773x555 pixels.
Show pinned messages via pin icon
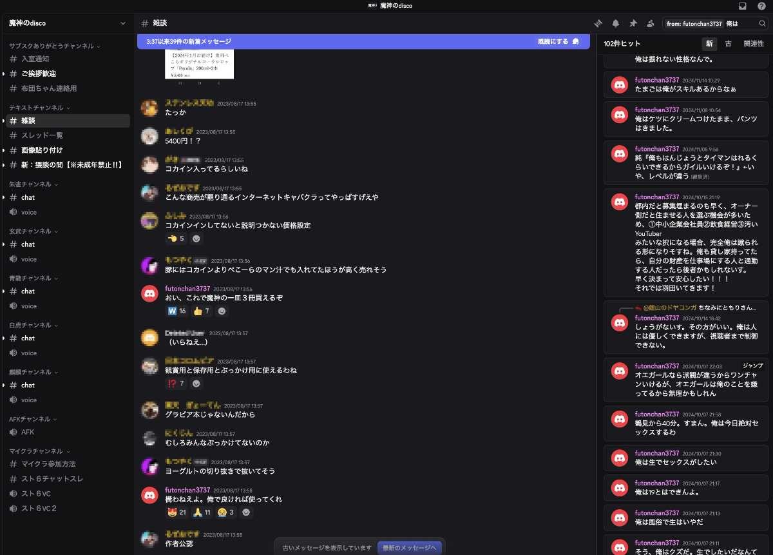633,23
